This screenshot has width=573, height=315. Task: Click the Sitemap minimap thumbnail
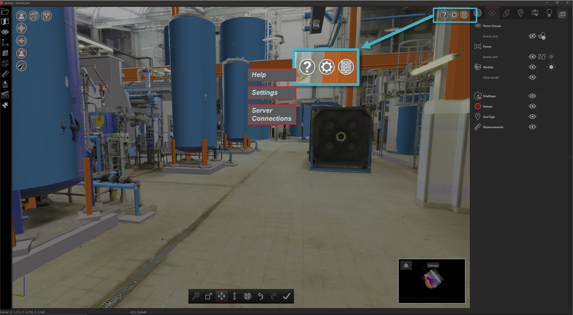tap(432, 281)
